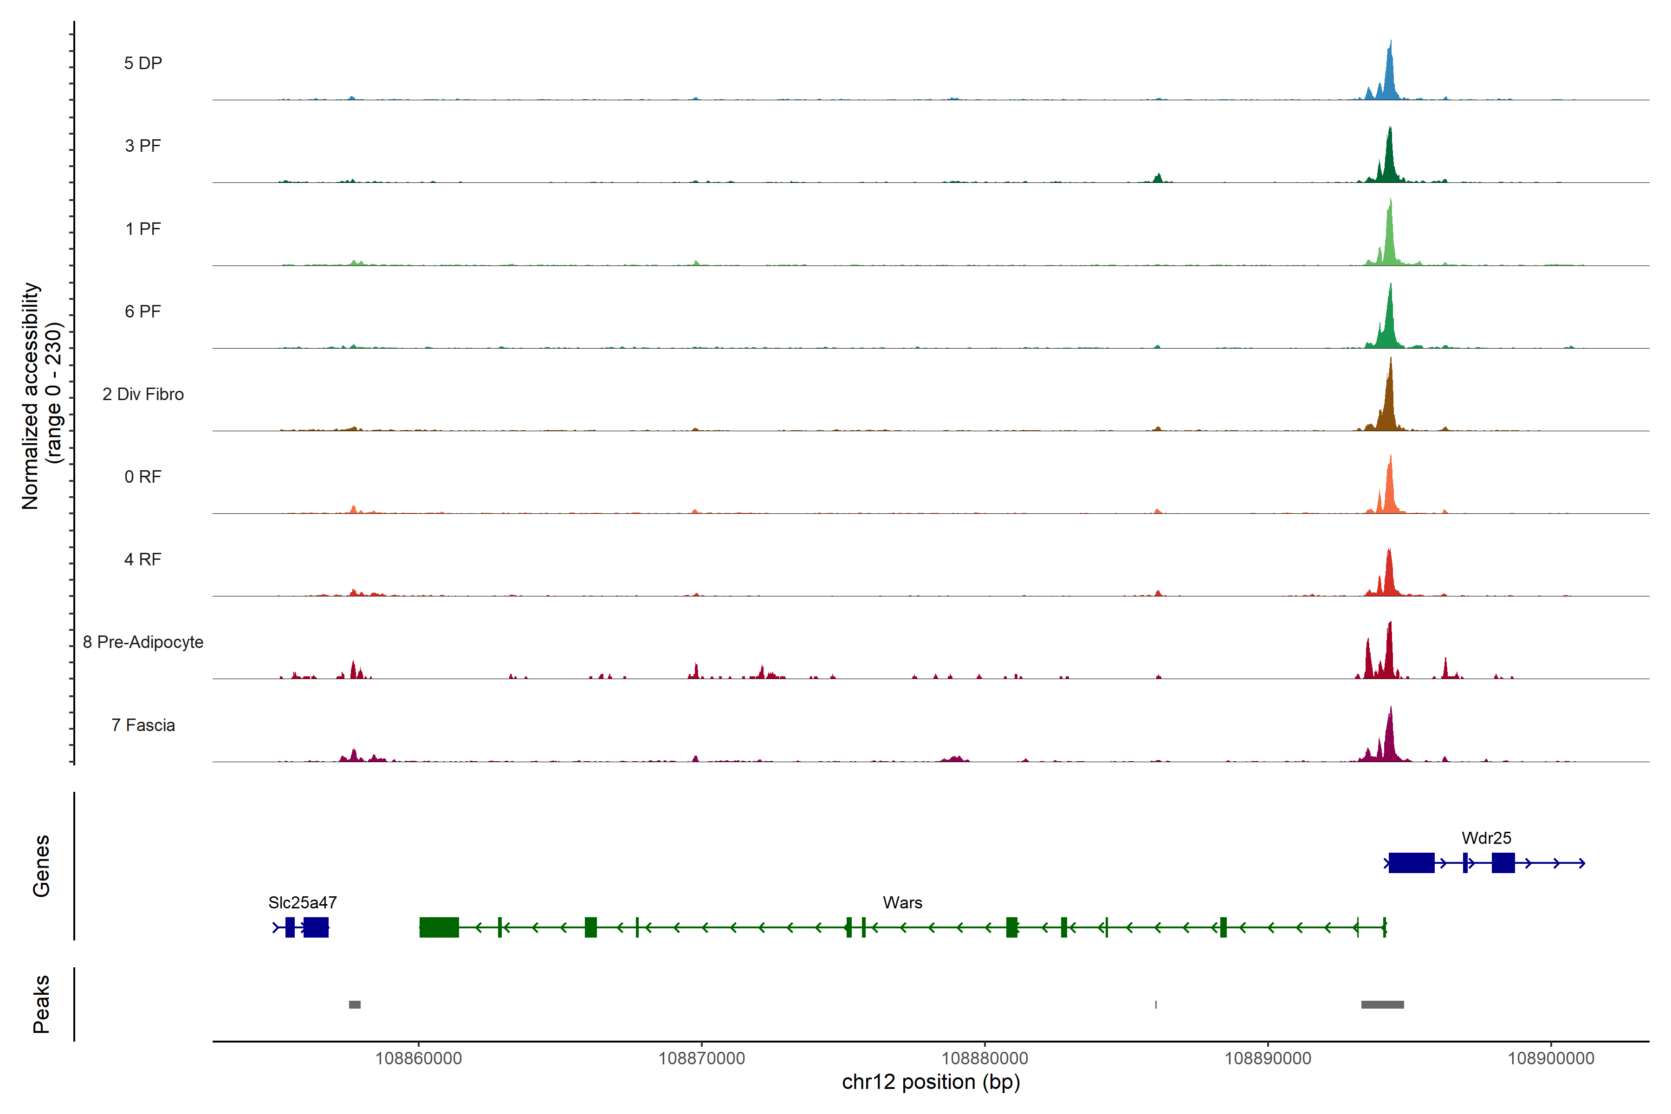Click the chr12 position (bp) axis title

click(x=931, y=1082)
